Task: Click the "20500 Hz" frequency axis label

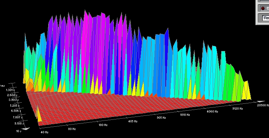Action: [263, 105]
